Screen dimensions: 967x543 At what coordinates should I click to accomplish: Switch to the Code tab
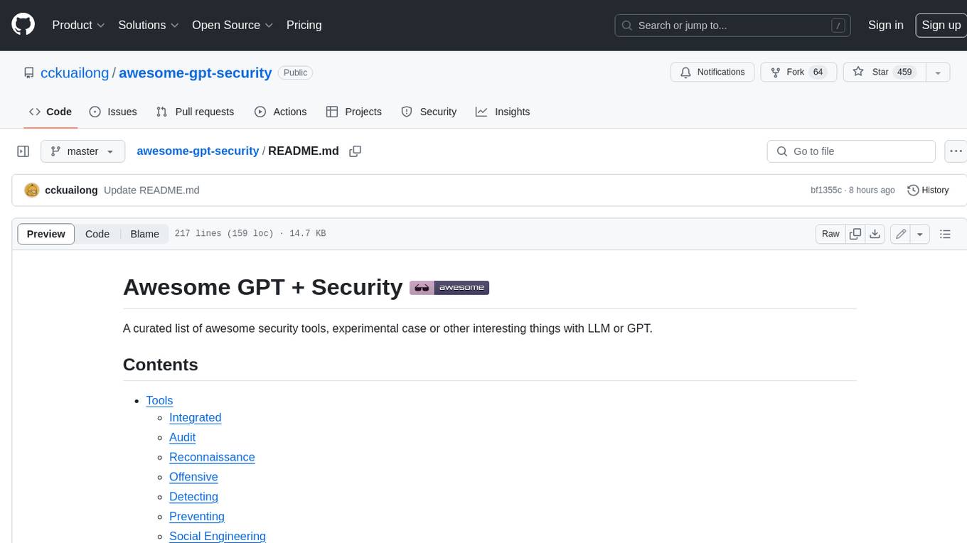(x=50, y=112)
